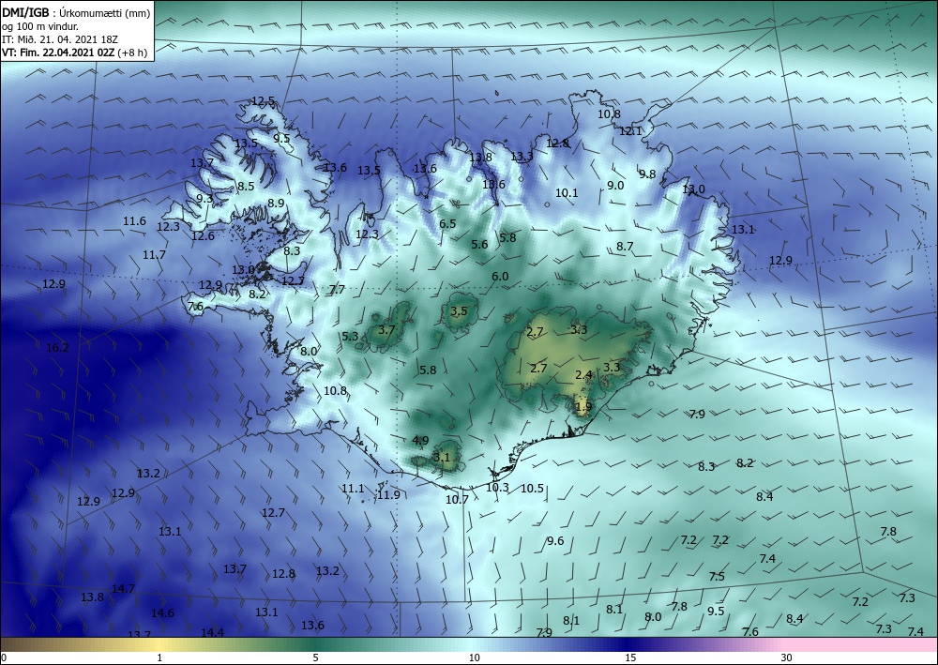Click the 10.5 value on the map

[532, 489]
